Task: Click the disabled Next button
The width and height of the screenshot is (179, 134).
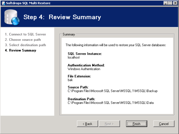Action: [x=109, y=124]
